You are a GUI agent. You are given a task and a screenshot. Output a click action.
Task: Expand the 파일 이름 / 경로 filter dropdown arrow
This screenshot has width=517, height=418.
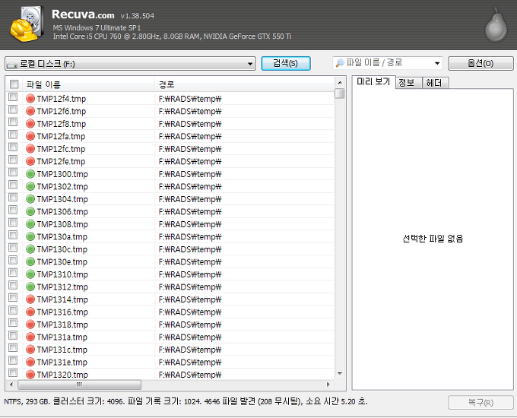[437, 63]
